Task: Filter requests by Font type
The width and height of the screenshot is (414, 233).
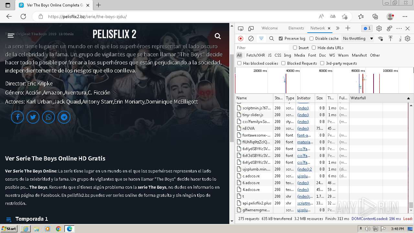Action: [x=312, y=55]
